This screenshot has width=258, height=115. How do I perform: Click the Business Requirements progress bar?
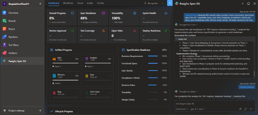click(x=153, y=56)
